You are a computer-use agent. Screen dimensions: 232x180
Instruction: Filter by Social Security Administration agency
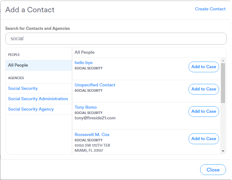pyautogui.click(x=38, y=99)
